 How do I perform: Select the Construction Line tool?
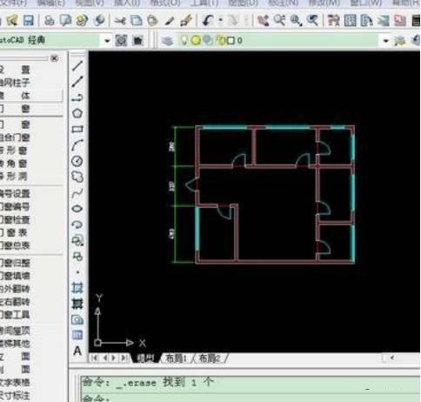[x=77, y=82]
